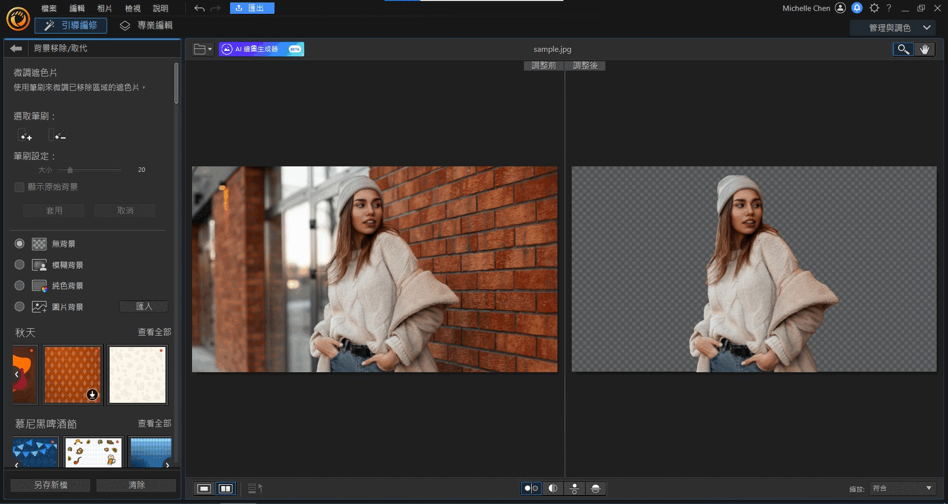Open the 縮放 zoom level dropdown

tap(903, 488)
